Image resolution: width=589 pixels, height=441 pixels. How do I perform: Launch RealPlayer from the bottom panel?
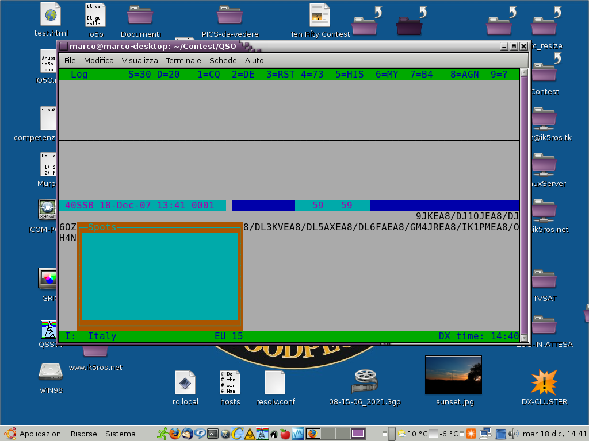pos(200,434)
